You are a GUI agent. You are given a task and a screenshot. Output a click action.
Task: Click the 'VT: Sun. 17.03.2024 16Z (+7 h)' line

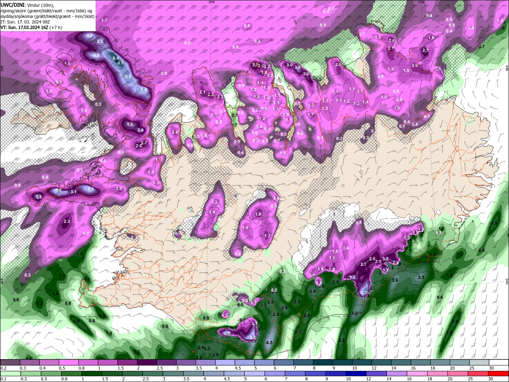point(31,27)
